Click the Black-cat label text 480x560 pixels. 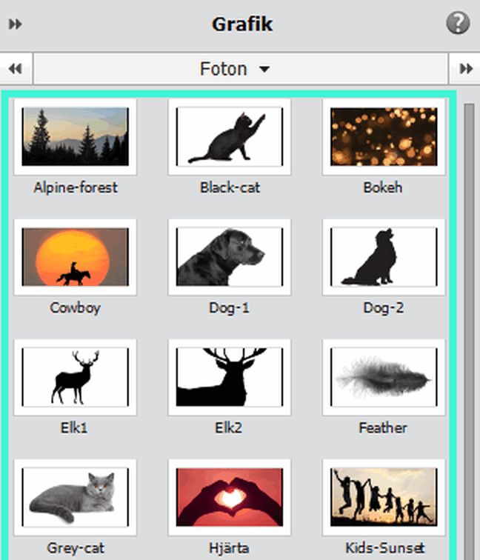230,187
